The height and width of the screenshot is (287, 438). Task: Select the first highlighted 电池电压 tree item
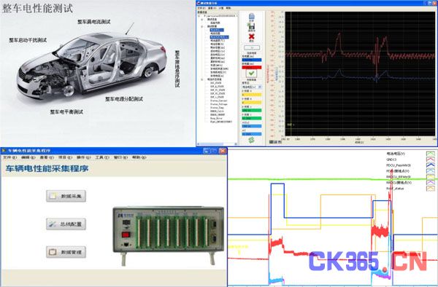pos(217,30)
